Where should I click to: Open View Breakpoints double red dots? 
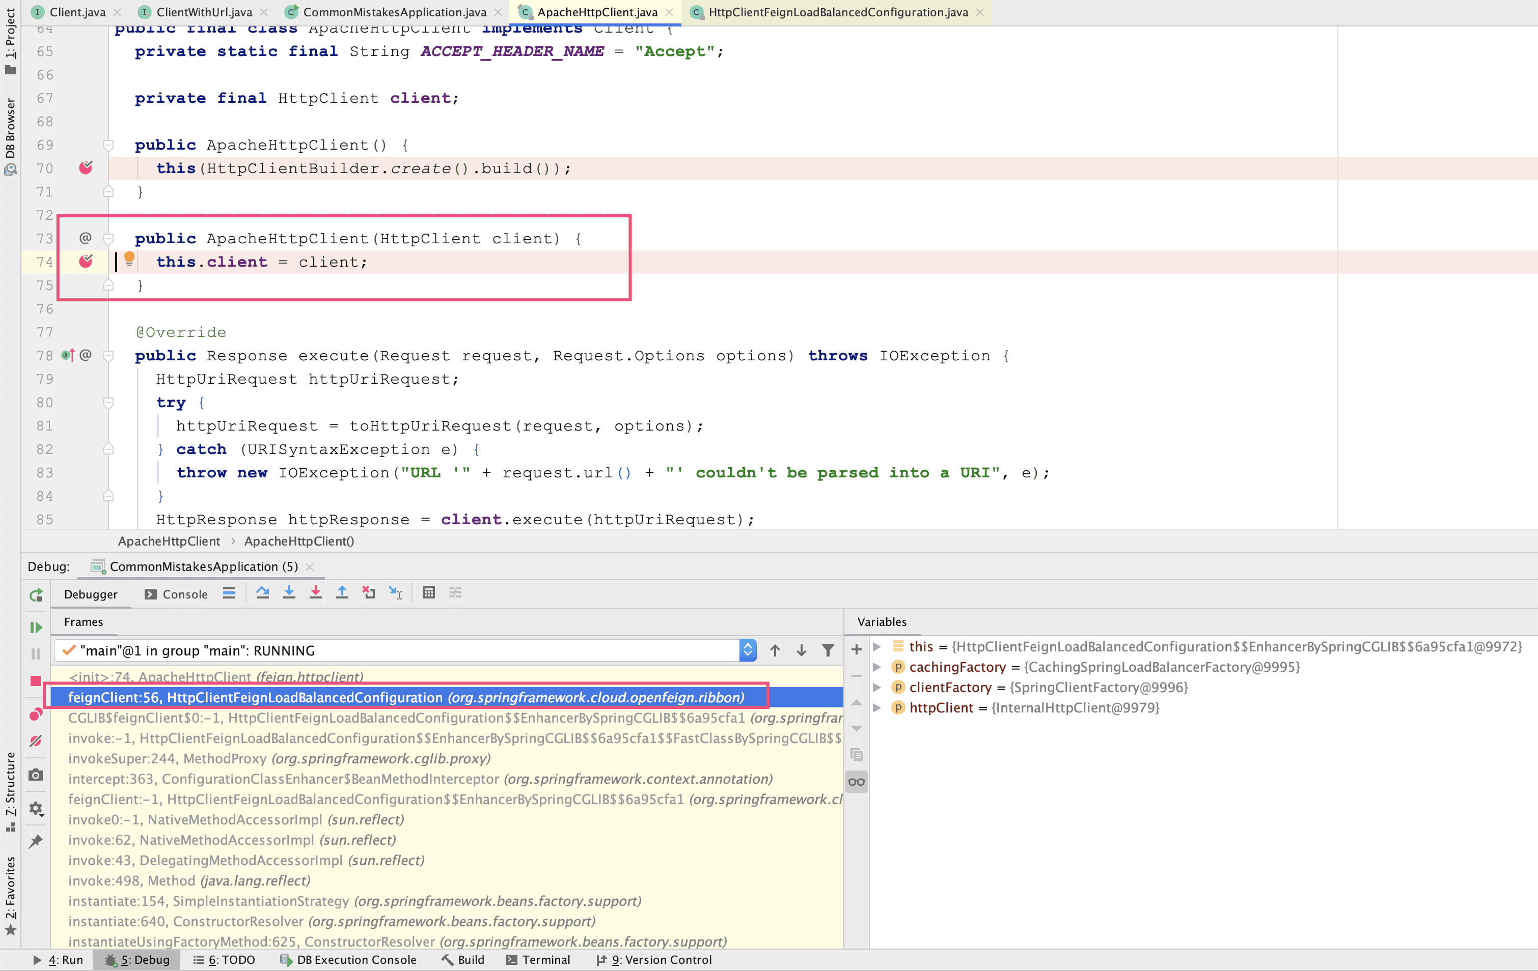pos(36,715)
